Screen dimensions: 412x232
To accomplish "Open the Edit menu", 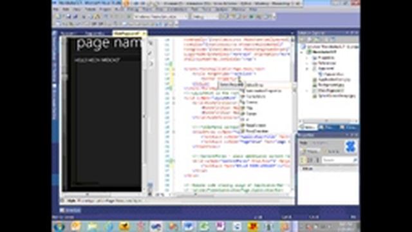I will tap(66, 10).
